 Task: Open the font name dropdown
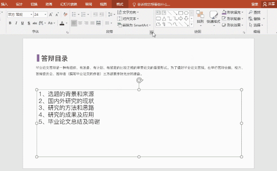32,14
